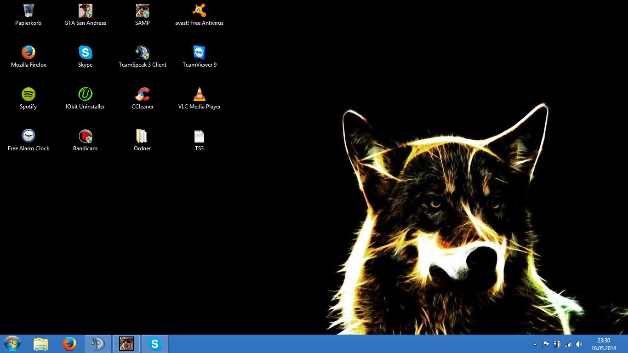Select the Skype desktop shortcut

85,52
